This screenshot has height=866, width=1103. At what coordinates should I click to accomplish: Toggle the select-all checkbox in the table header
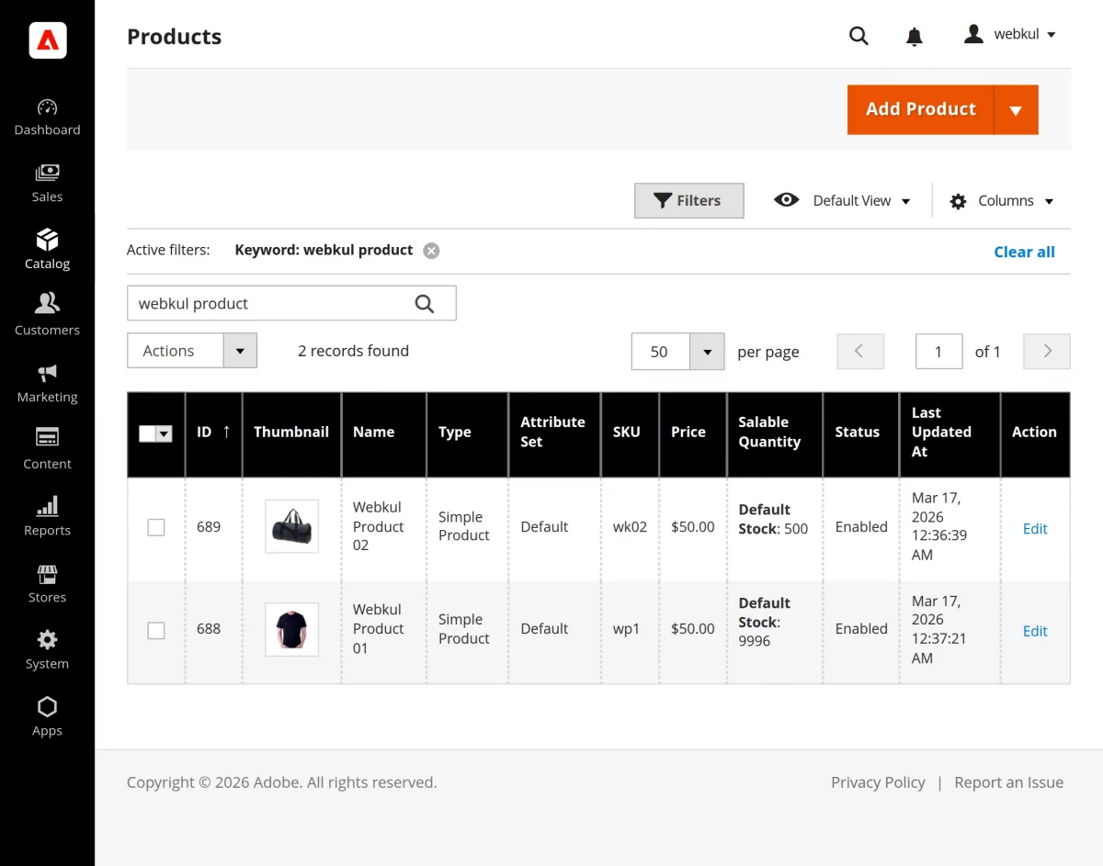pos(155,433)
